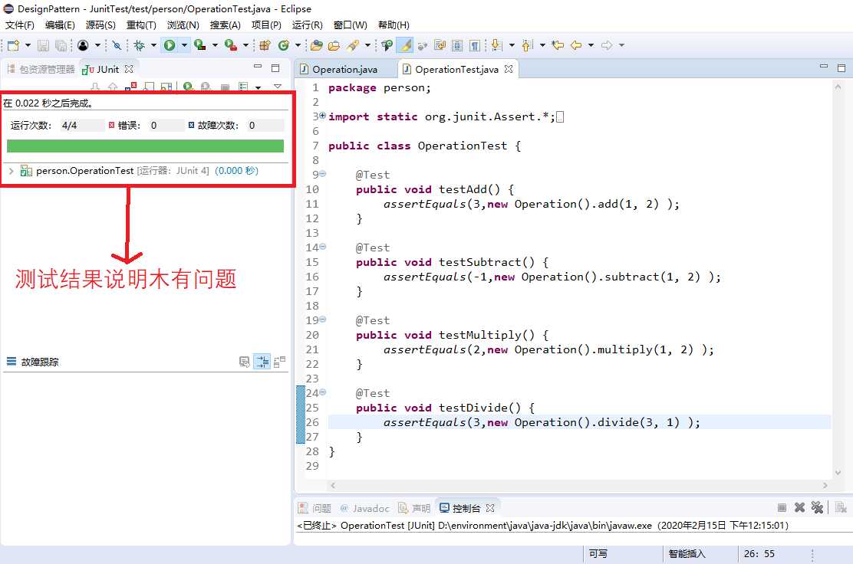Viewport: 853px width, 564px height.
Task: Click the New wizard toolbar icon
Action: coord(13,46)
